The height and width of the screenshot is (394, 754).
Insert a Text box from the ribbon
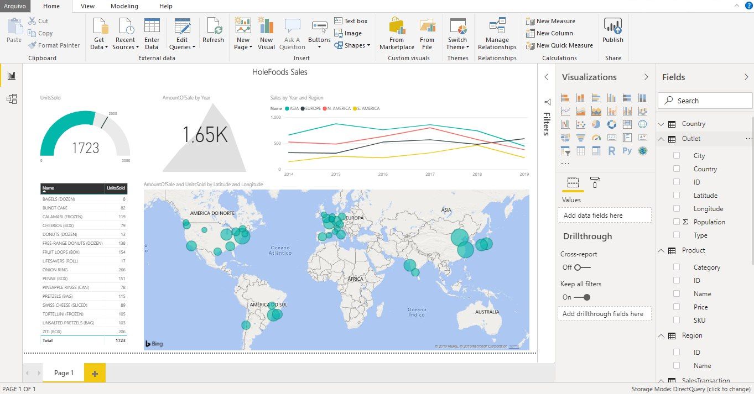pyautogui.click(x=351, y=21)
